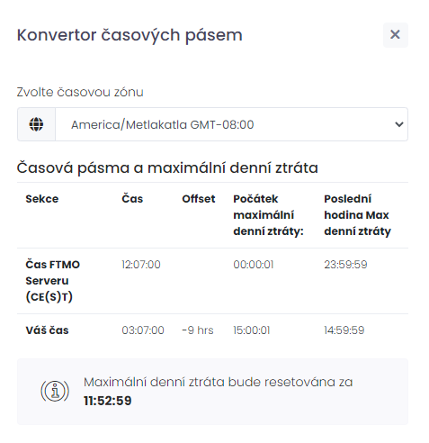Image resolution: width=429 pixels, height=443 pixels.
Task: Click the 23:59:59 server last hour value
Action: click(345, 265)
